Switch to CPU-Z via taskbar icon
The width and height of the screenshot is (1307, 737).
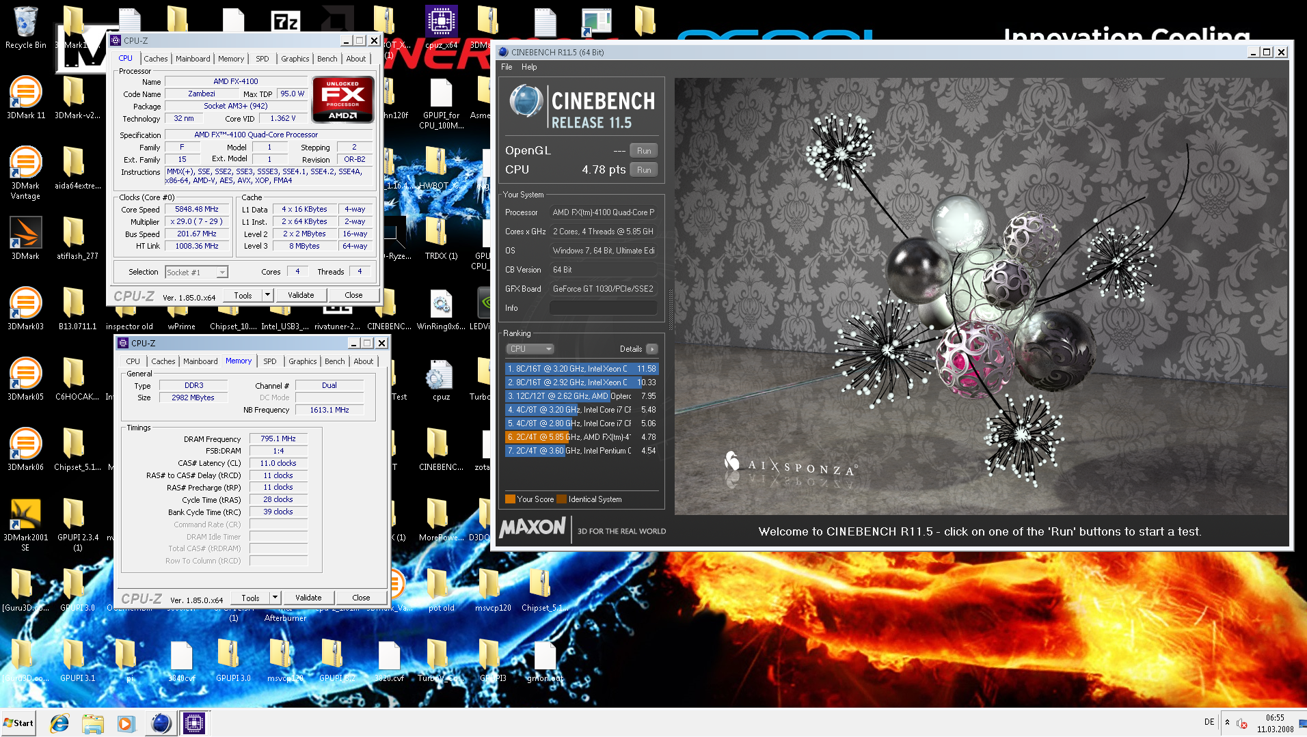coord(194,723)
